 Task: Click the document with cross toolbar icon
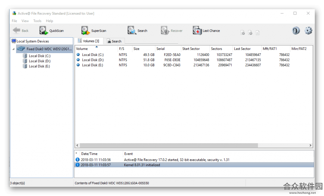pos(250,33)
